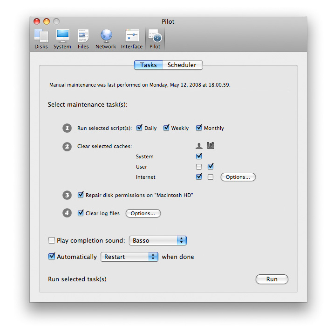Open the Restart action dropdown

coord(129,257)
